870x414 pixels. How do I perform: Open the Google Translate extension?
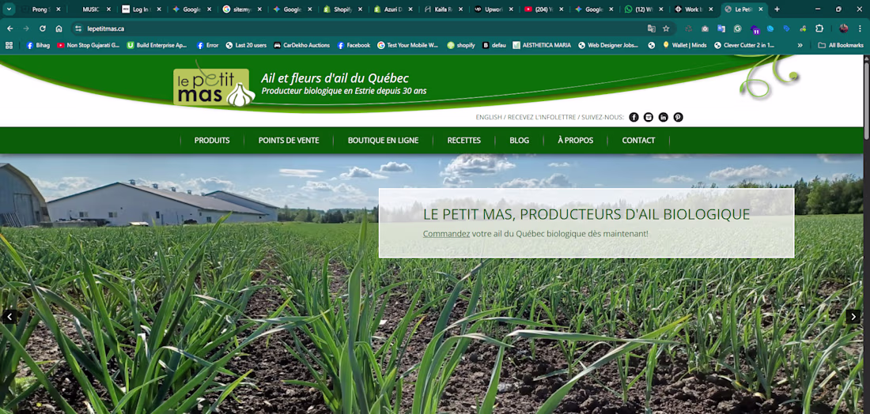pos(721,28)
